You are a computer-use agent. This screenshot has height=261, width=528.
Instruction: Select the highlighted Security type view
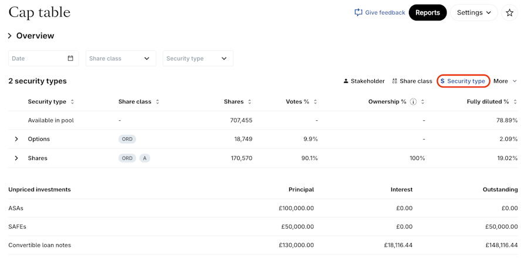pos(463,82)
